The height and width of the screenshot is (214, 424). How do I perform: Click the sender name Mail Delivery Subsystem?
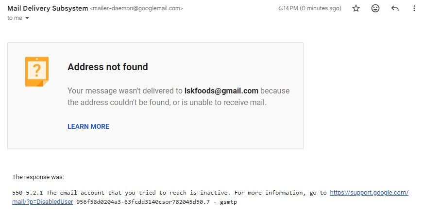pos(48,8)
